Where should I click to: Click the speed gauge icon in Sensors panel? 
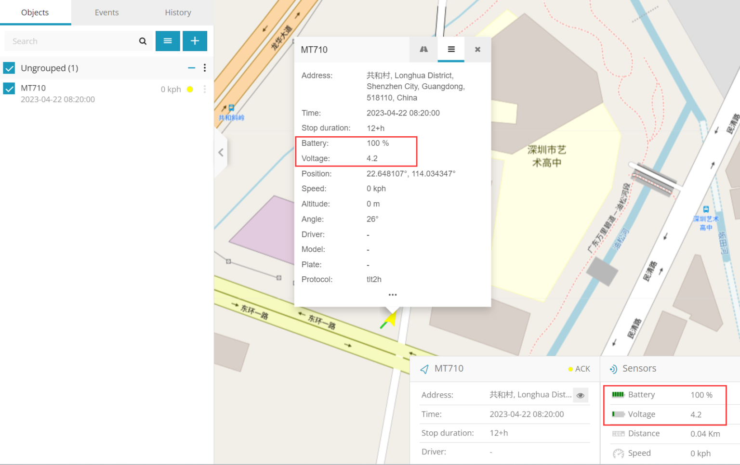pos(618,453)
